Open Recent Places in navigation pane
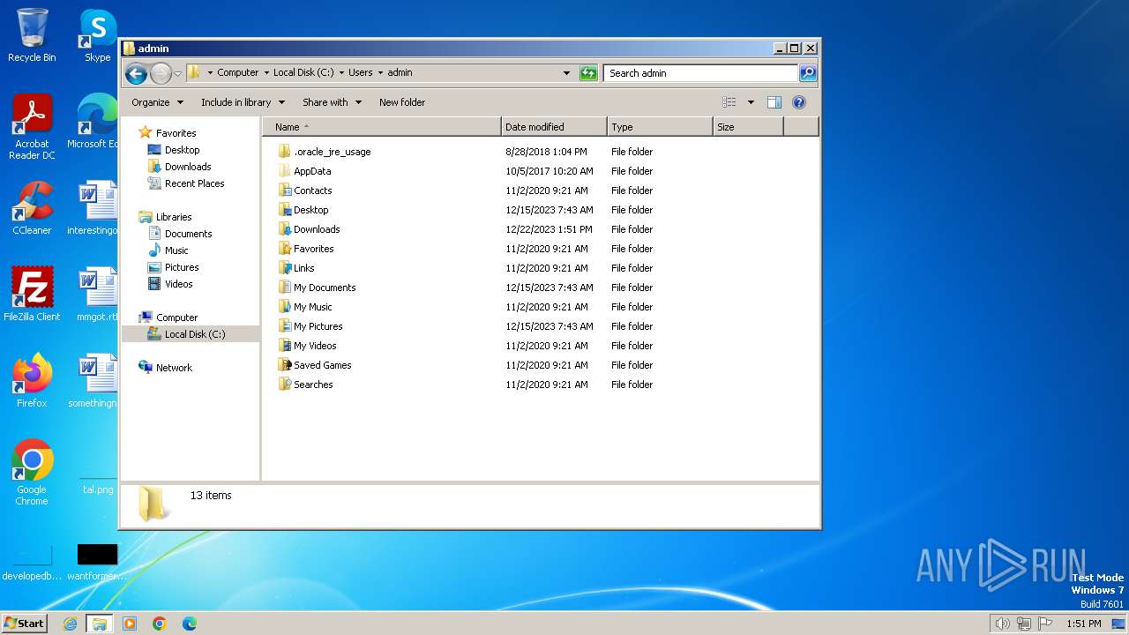1129x635 pixels. click(194, 183)
